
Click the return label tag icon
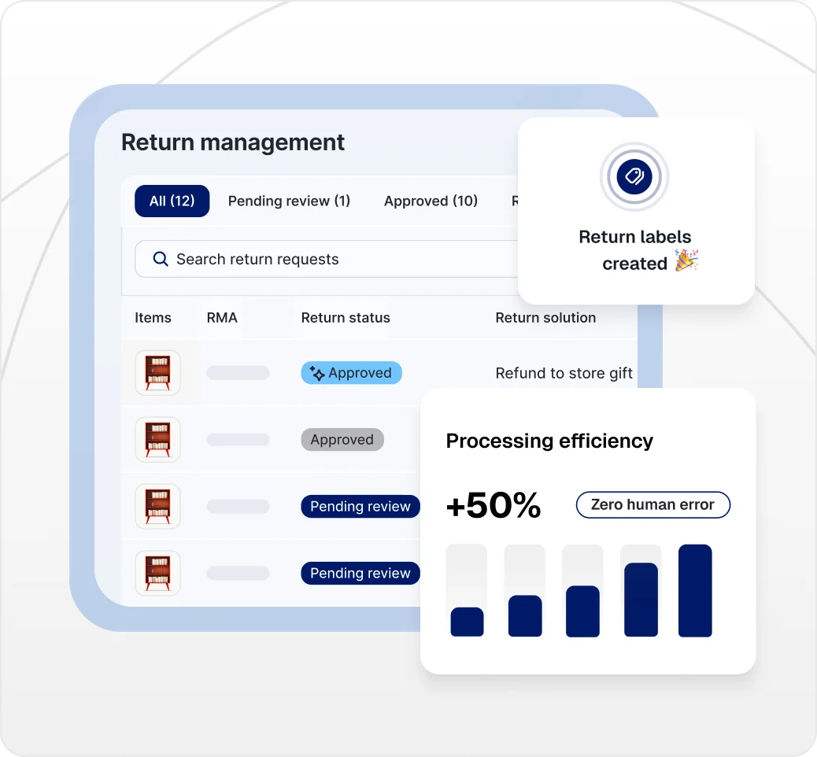click(634, 176)
